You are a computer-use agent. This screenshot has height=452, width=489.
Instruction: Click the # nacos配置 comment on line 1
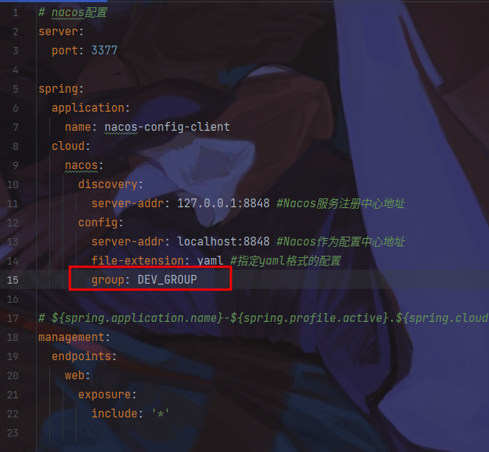(73, 12)
